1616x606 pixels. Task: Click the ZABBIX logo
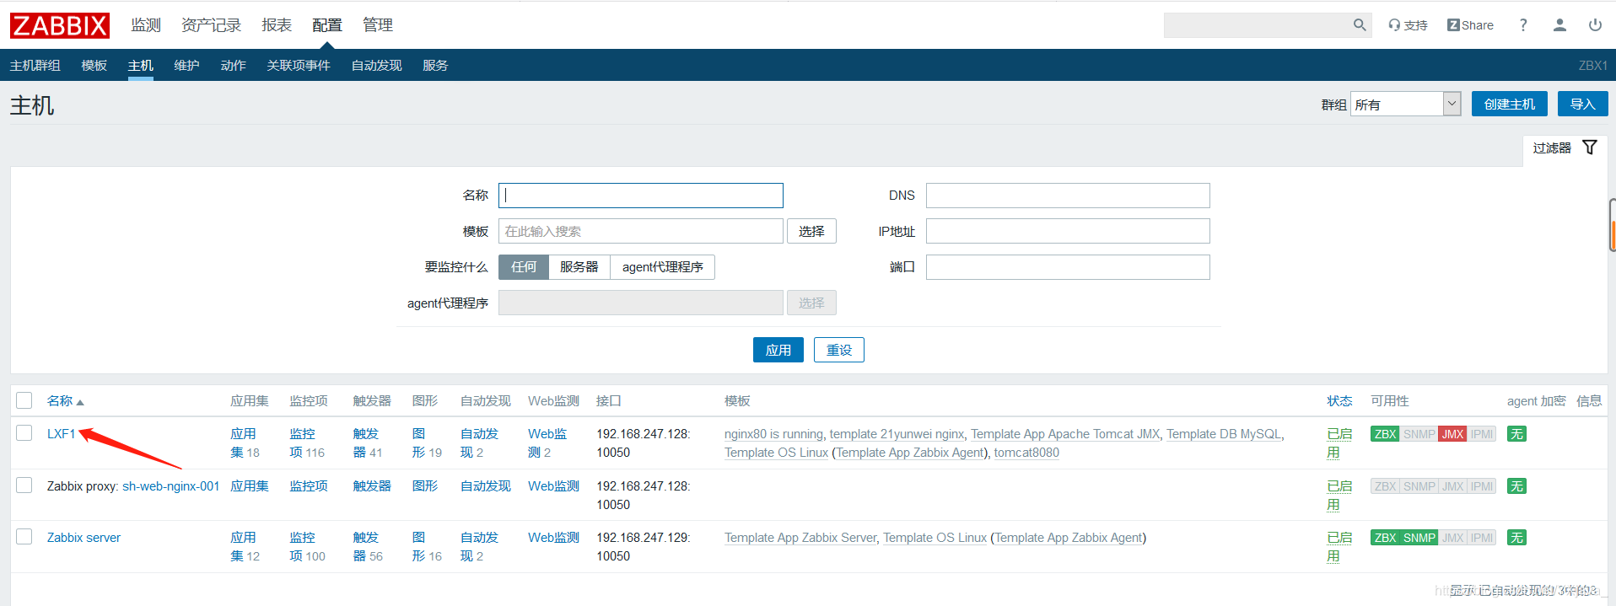(x=60, y=25)
